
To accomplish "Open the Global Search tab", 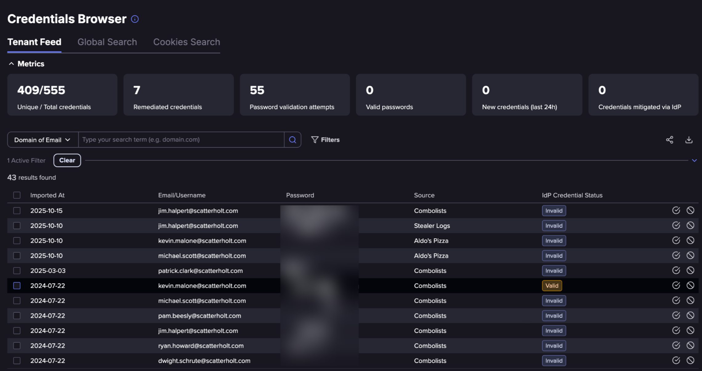I will click(107, 42).
